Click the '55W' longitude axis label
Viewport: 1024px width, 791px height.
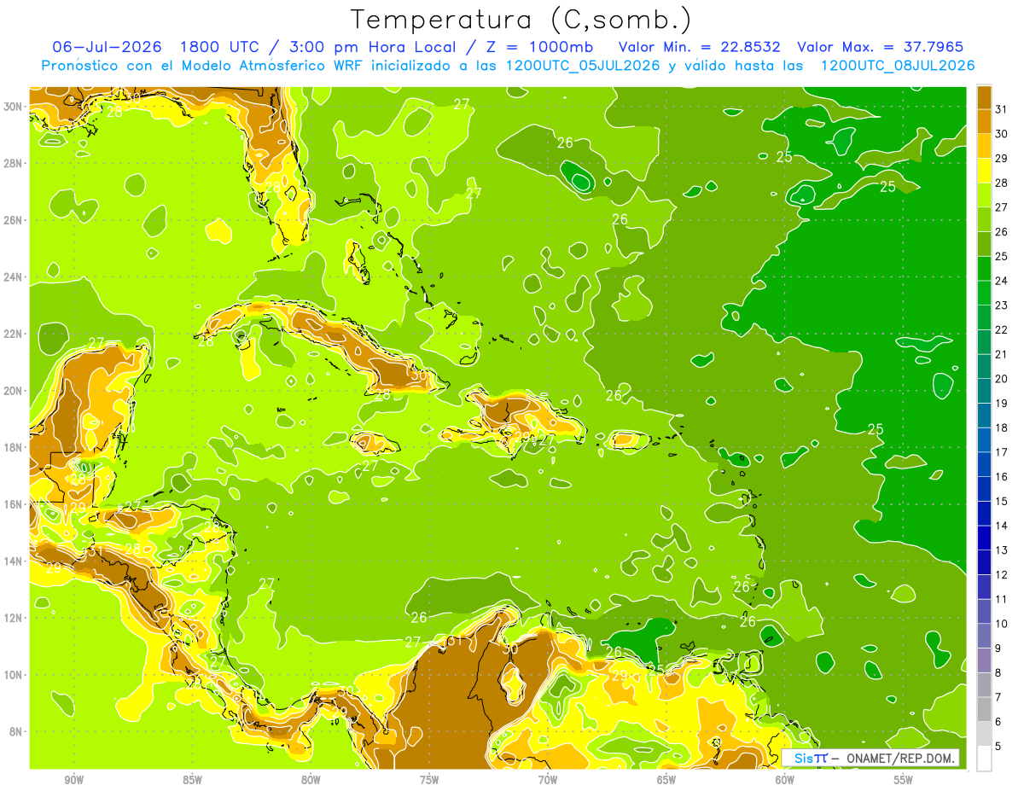pyautogui.click(x=904, y=780)
